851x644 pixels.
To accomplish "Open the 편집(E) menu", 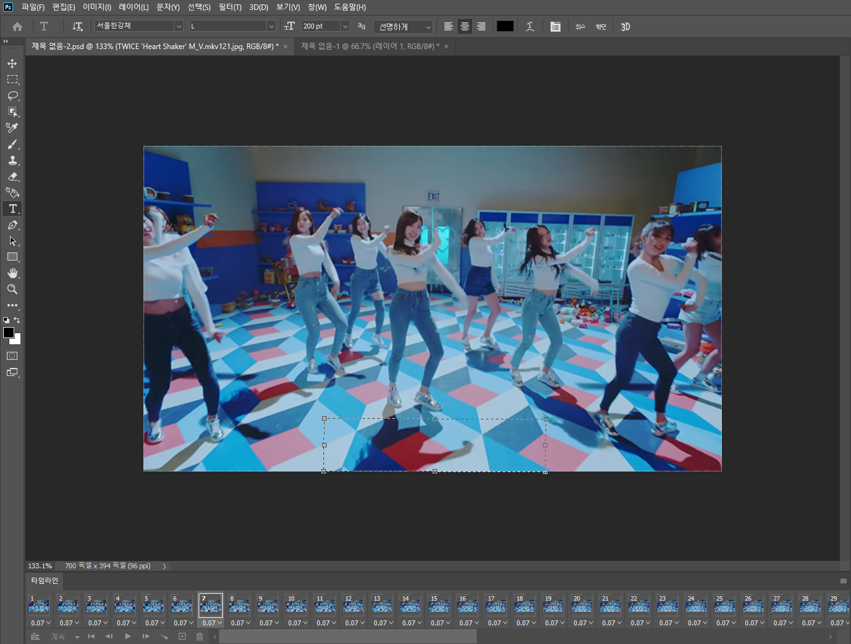I will [63, 7].
